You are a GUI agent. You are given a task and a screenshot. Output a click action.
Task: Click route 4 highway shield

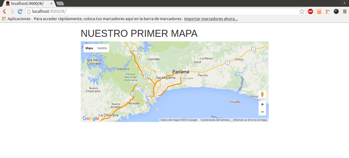click(133, 94)
